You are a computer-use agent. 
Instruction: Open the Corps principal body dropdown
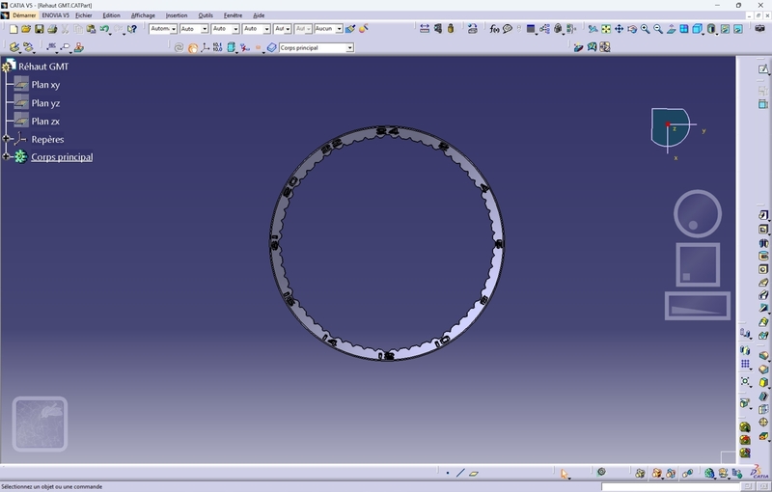click(x=349, y=47)
